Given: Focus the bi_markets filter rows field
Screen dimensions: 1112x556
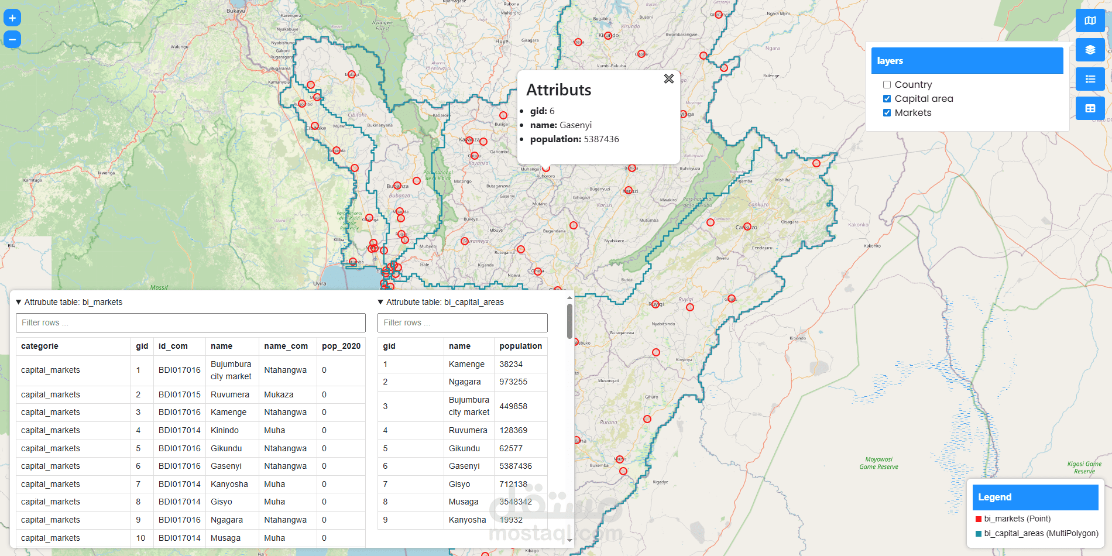Looking at the screenshot, I should point(191,322).
